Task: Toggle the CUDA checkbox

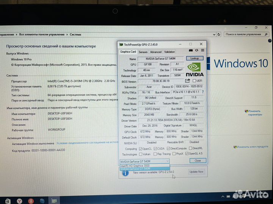Action: point(155,149)
